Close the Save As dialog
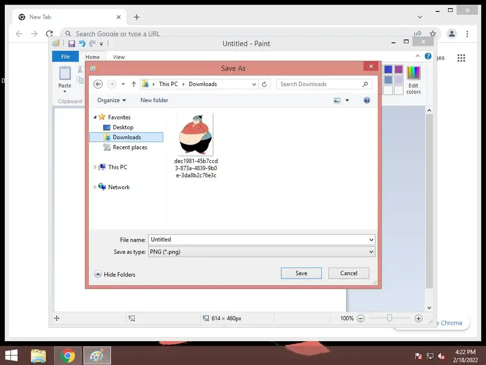Viewport: 486px width, 365px height. coord(371,66)
